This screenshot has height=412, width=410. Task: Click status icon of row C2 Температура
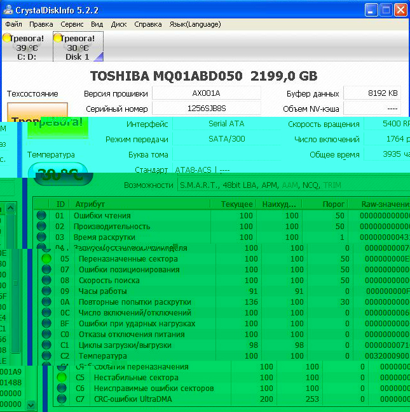coord(46,356)
